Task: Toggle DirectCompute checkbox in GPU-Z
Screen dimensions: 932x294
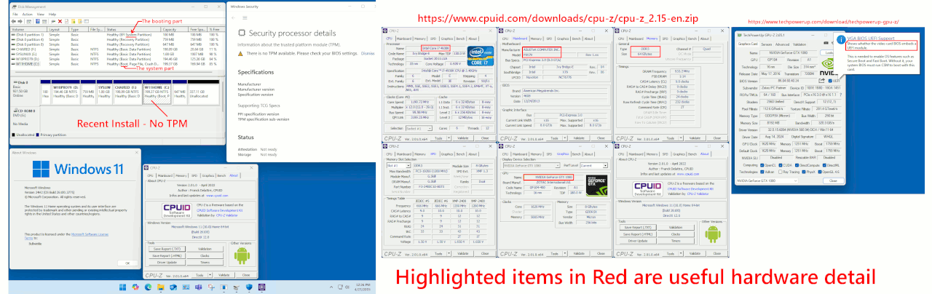Action: 797,165
